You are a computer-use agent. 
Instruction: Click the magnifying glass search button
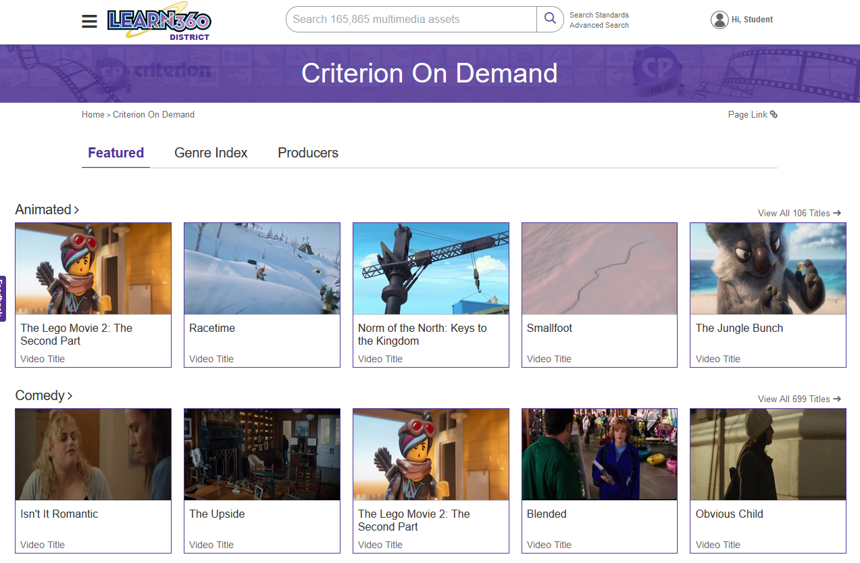point(551,19)
